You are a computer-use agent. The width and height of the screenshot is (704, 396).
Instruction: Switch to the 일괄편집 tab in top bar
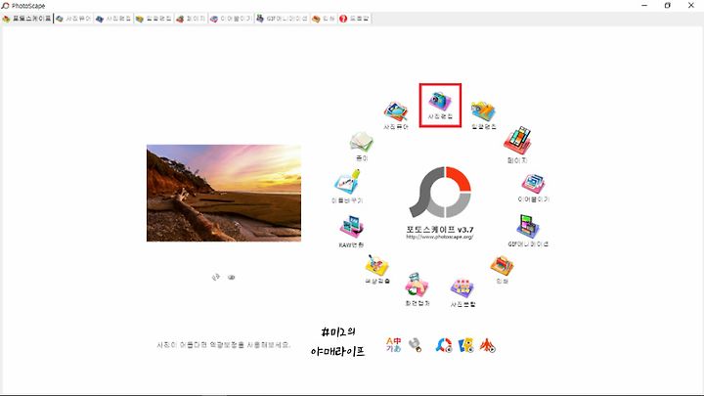click(x=154, y=19)
